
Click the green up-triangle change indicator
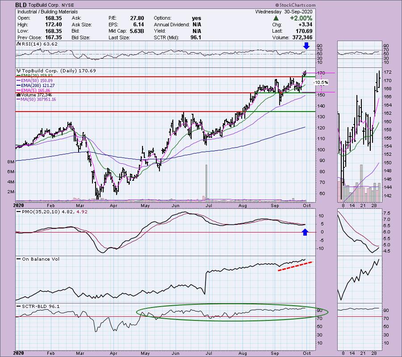point(276,18)
